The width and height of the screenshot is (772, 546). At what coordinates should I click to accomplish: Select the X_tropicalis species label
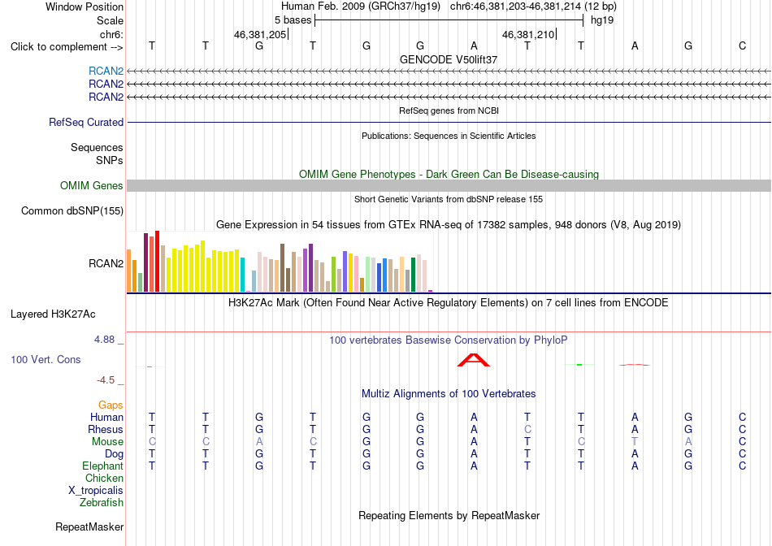pyautogui.click(x=96, y=491)
